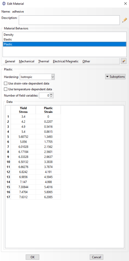The width and height of the screenshot is (129, 261).
Task: Click plastic strain cell 0 in row 1
Action: click(48, 117)
